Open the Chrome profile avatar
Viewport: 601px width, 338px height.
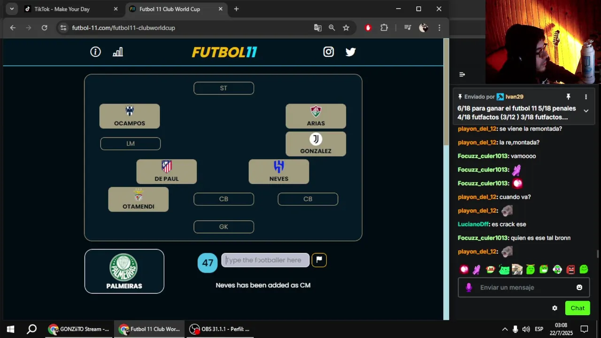coord(424,28)
